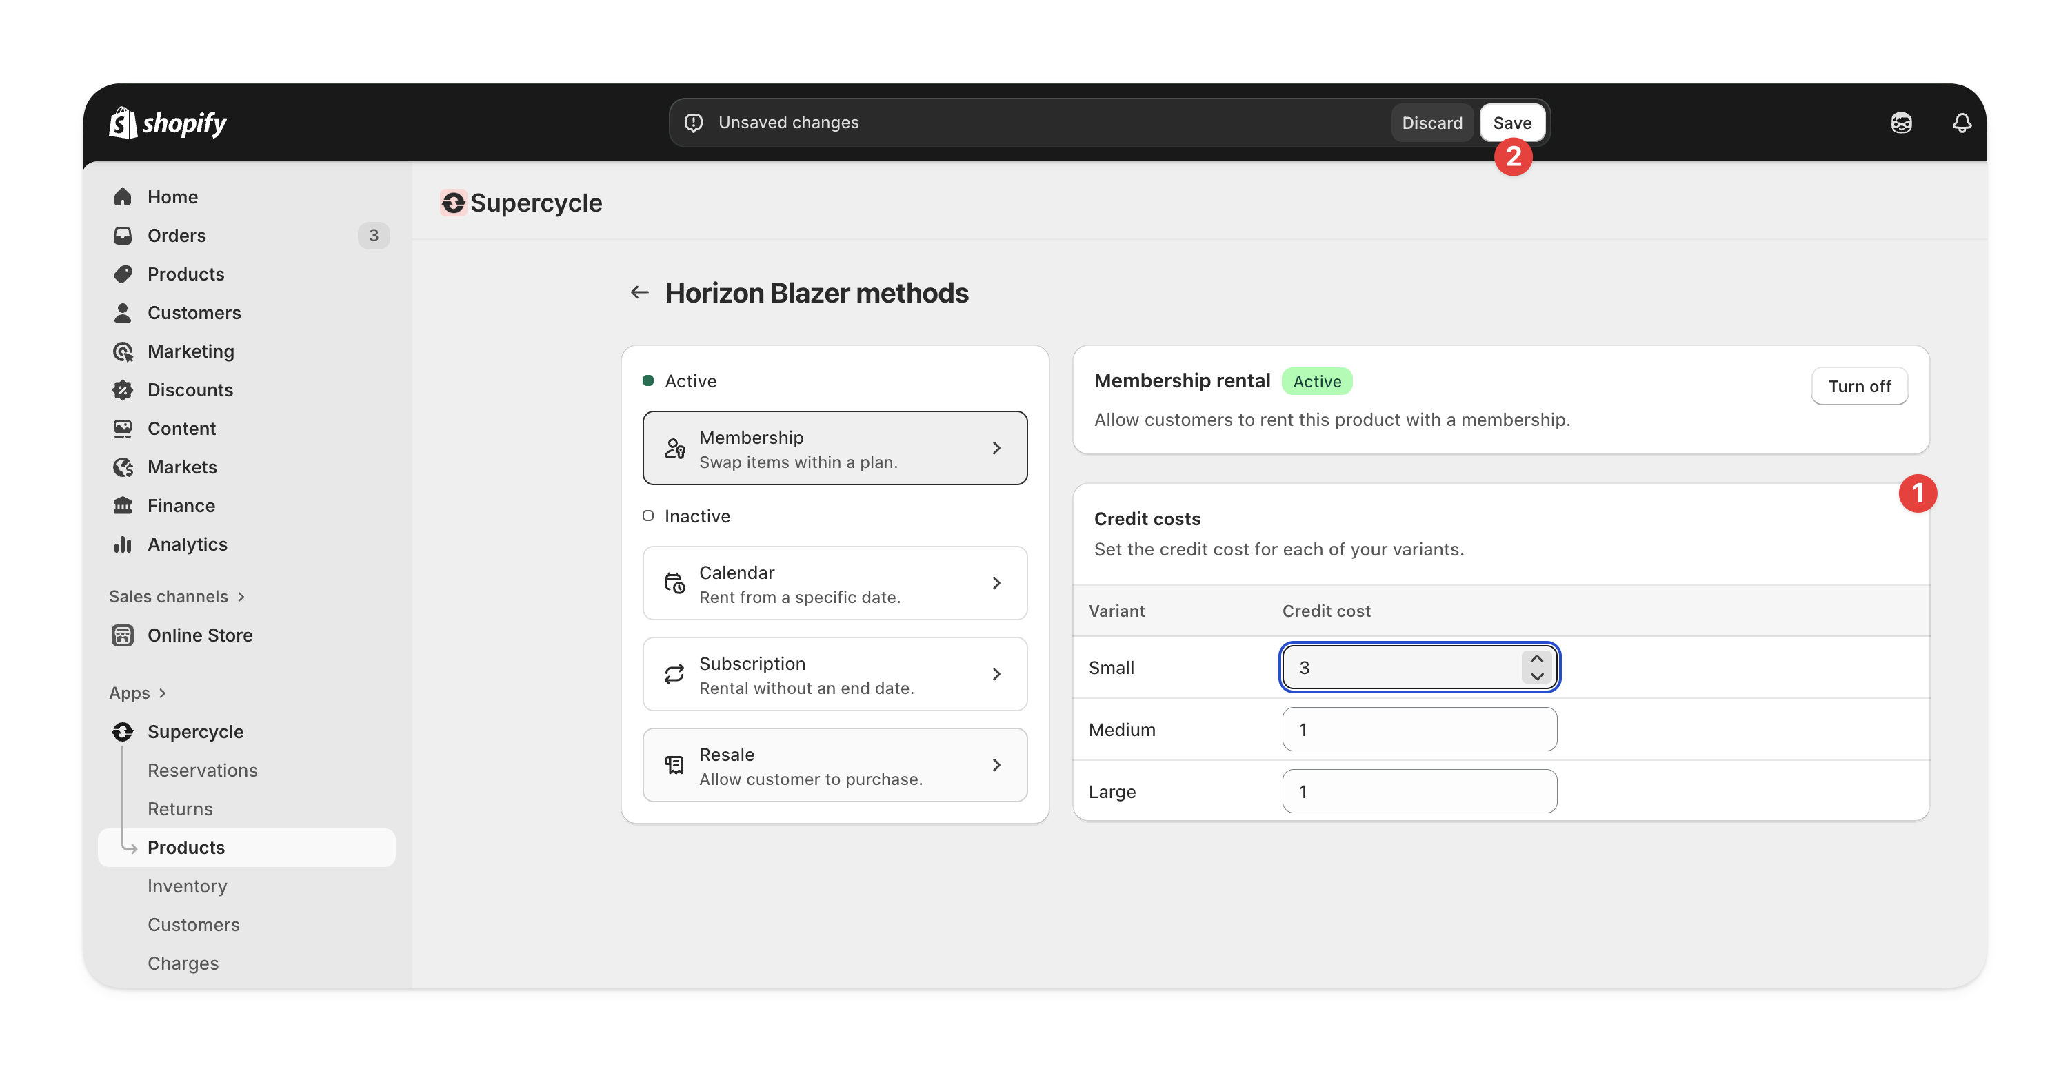
Task: Go back using the left arrow
Action: (x=639, y=292)
